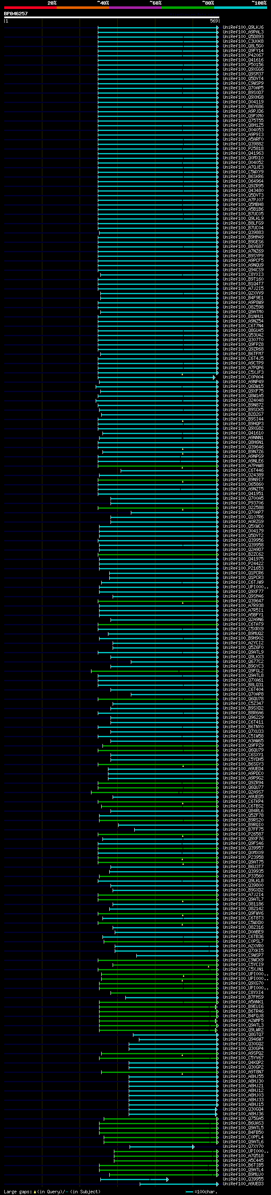The image size is (271, 1195).
Task: Click the UniRef100_C6TAT9 label
Action: click(243, 624)
